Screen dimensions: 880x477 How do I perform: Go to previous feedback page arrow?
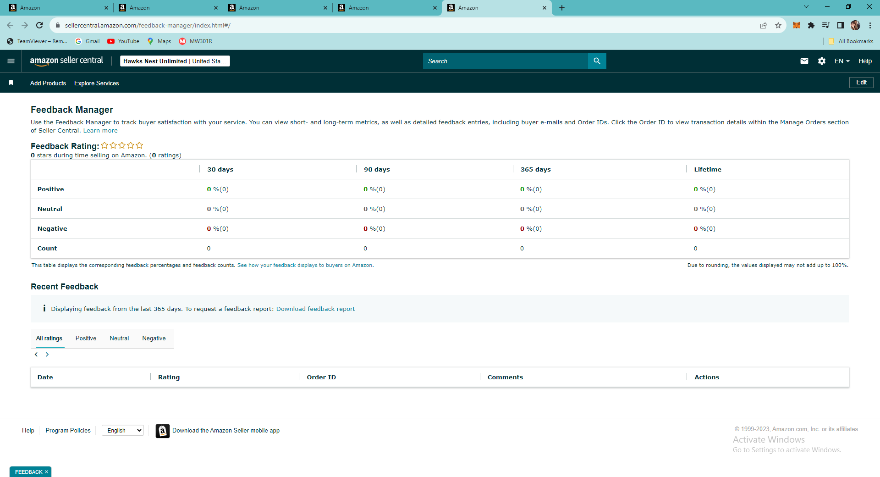(x=36, y=355)
